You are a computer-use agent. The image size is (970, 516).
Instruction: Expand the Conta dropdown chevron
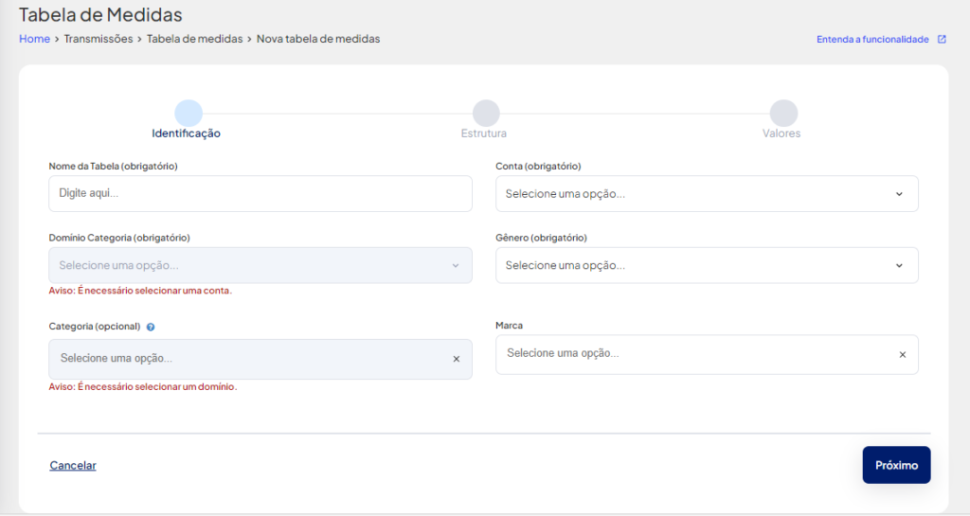(900, 194)
